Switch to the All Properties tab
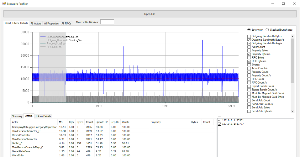 click(51, 23)
